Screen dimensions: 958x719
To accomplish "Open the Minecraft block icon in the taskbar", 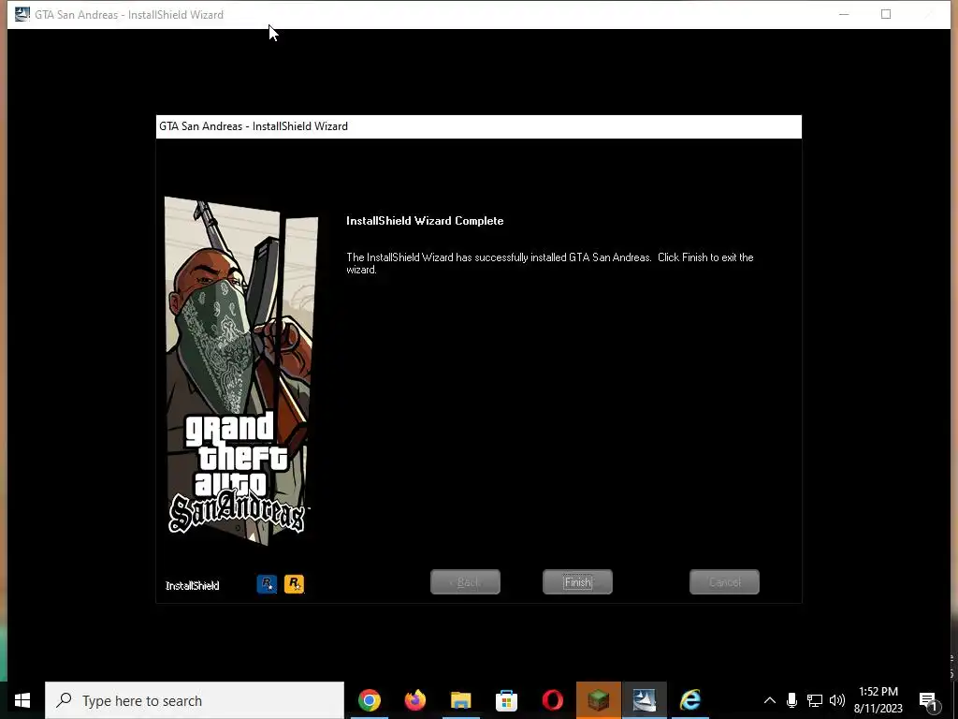I will pos(598,700).
